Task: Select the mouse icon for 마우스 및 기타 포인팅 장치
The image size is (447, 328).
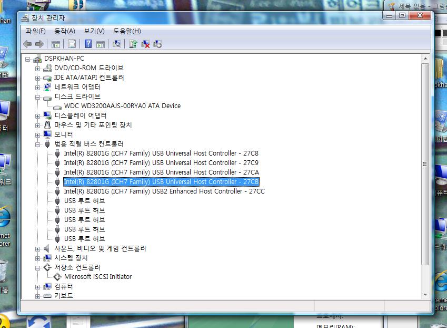Action: click(47, 125)
